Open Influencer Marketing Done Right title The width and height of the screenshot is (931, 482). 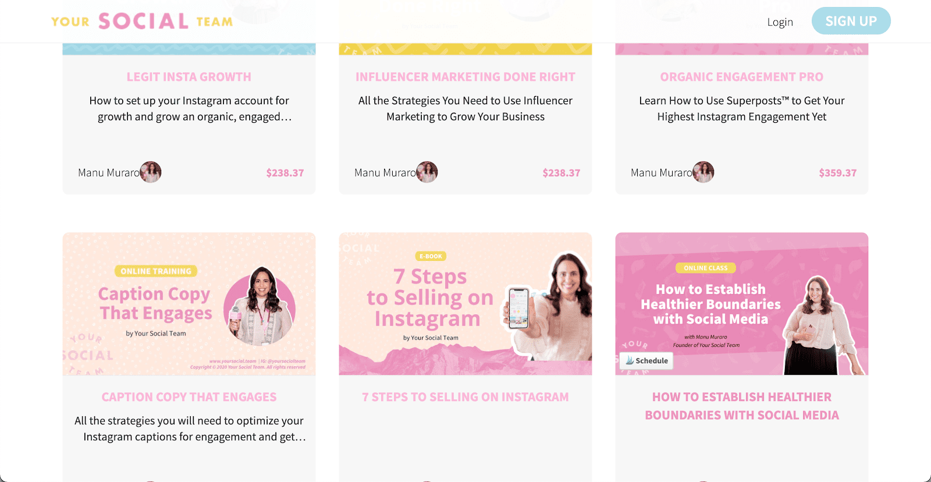click(x=465, y=77)
